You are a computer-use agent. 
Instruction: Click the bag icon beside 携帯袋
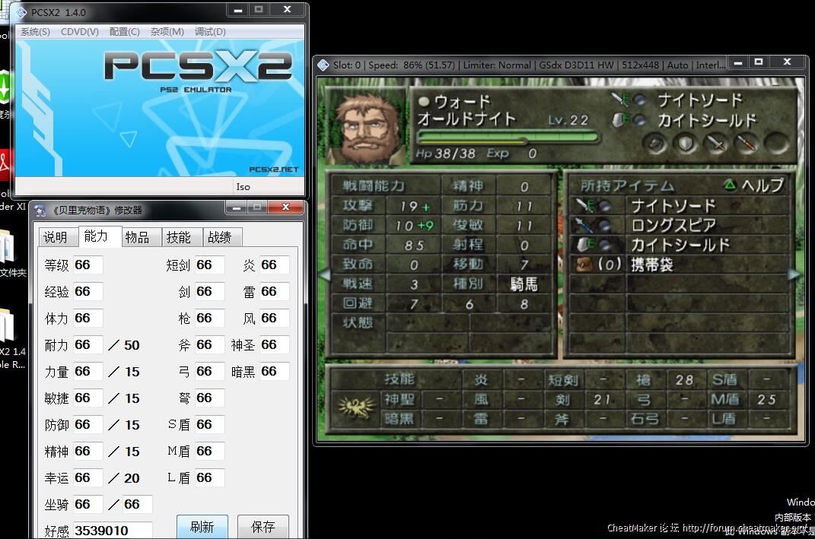[584, 265]
